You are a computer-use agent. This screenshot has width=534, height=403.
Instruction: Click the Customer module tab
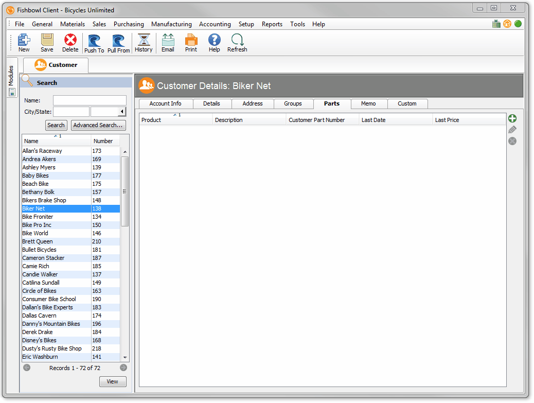[x=56, y=65]
